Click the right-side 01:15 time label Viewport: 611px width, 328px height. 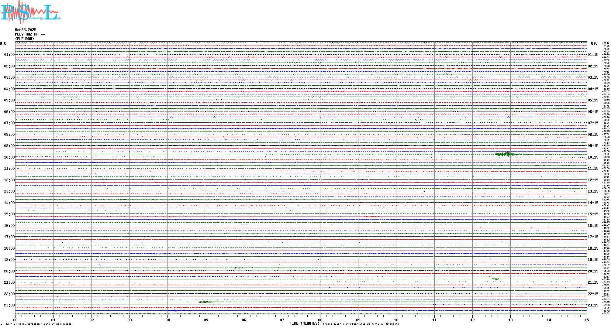pyautogui.click(x=593, y=55)
